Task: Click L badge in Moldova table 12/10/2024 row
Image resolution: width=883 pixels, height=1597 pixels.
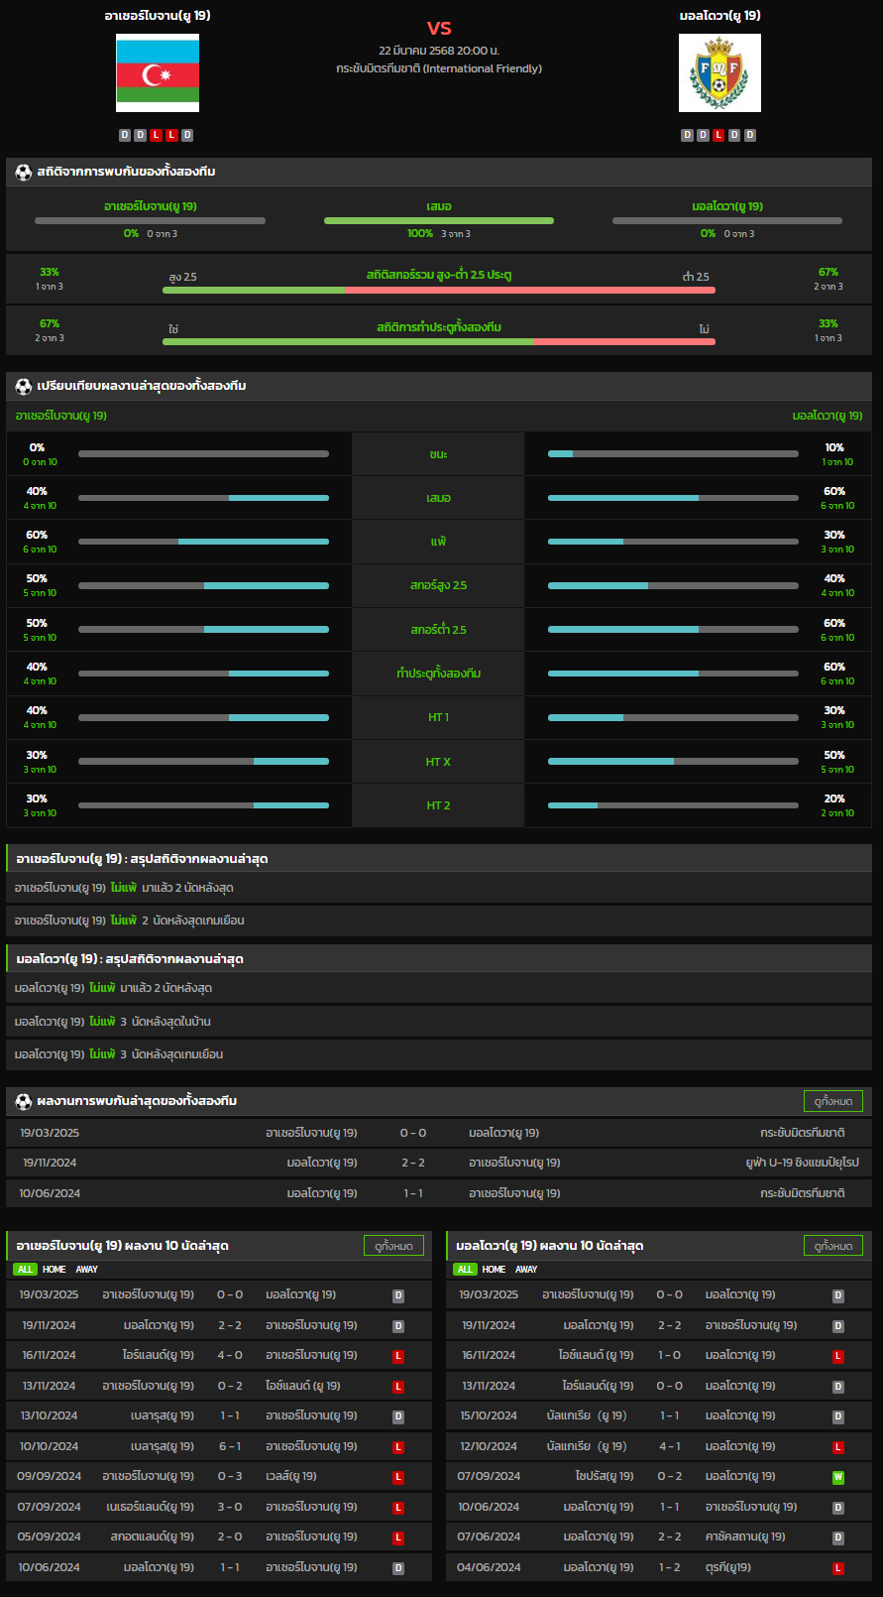Action: point(838,1447)
